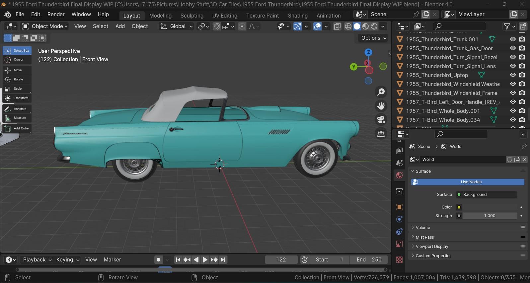This screenshot has height=283, width=530.
Task: Open Global transform orientation dropdown
Action: click(176, 26)
